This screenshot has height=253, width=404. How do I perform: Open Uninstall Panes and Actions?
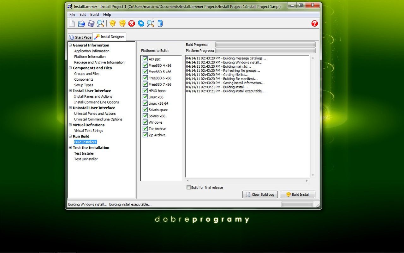pos(95,114)
